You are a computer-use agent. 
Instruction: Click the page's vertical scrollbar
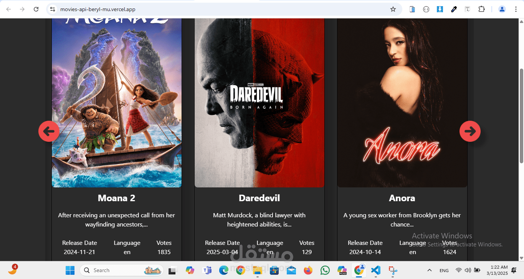click(x=521, y=115)
